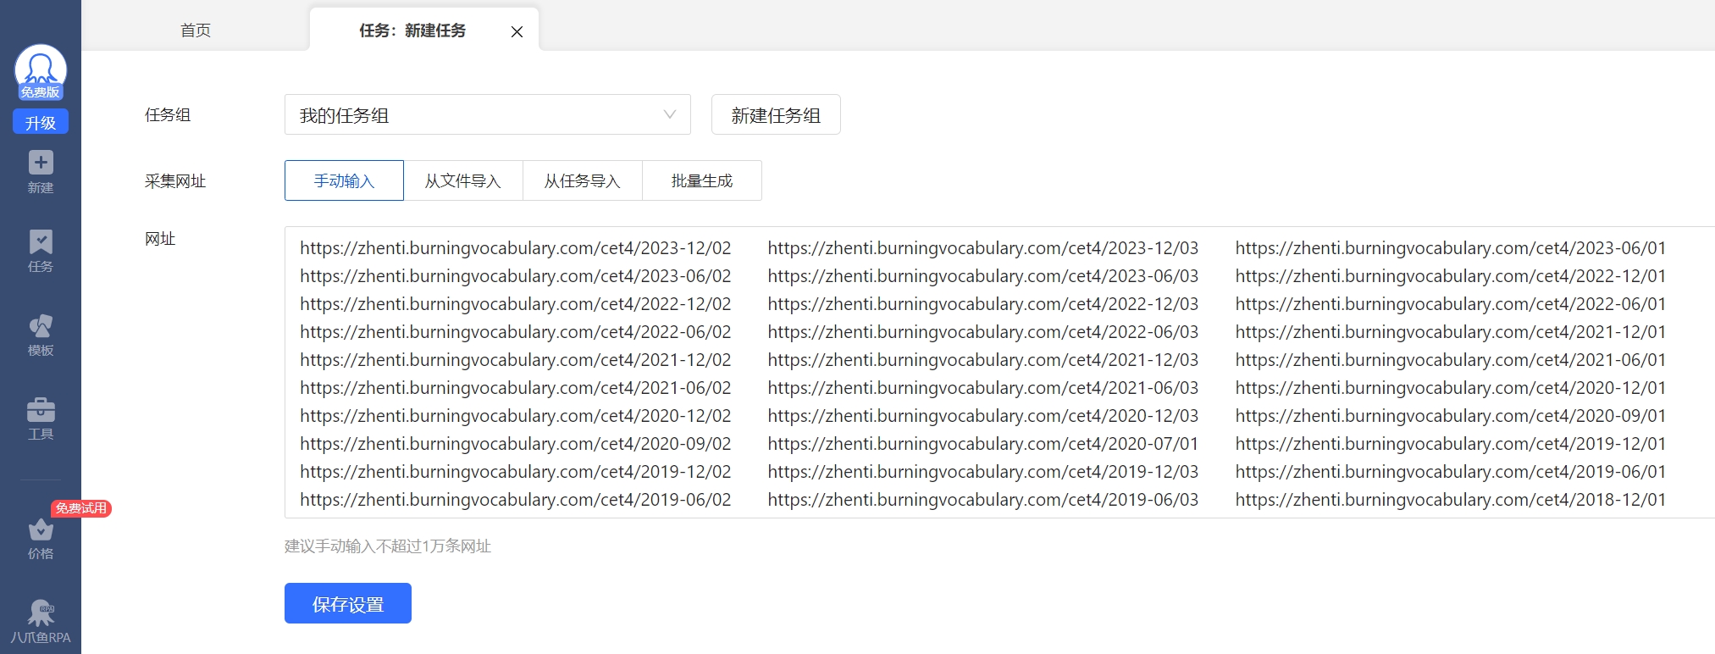Click the 新建任务组 button
Viewport: 1715px width, 654px height.
[x=776, y=114]
